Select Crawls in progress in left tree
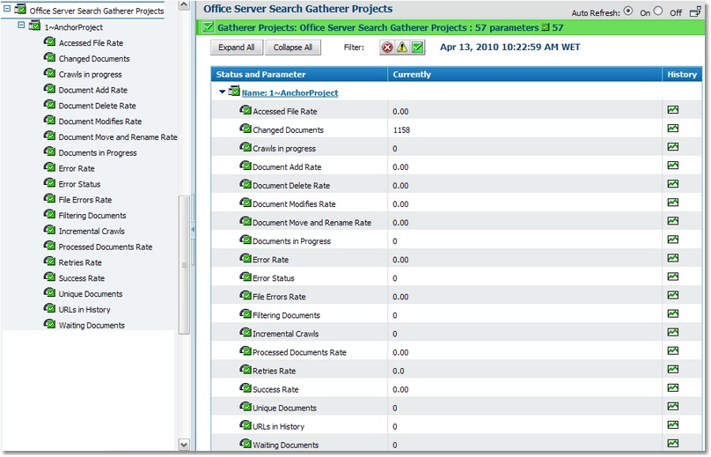 (91, 75)
